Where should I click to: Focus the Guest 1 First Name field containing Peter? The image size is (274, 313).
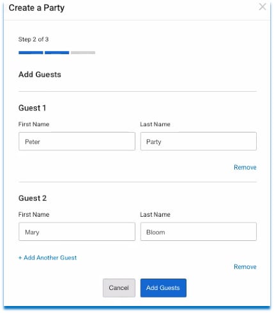[77, 142]
